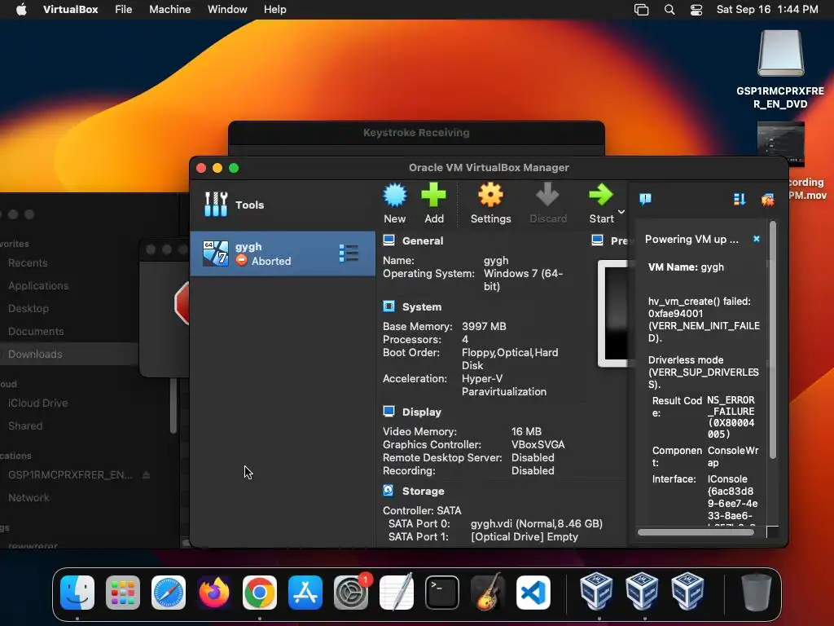Open the File menu

point(124,10)
